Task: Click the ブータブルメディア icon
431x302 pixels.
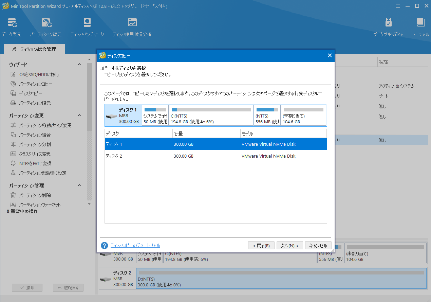Action: tap(388, 26)
